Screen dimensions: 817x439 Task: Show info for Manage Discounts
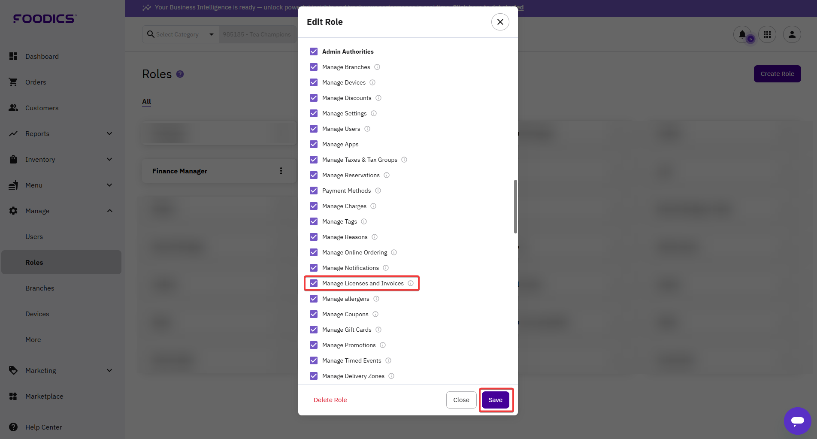(x=378, y=98)
